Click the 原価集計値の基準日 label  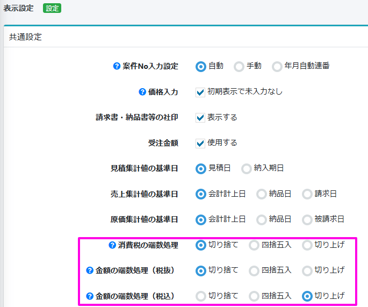[x=145, y=219]
